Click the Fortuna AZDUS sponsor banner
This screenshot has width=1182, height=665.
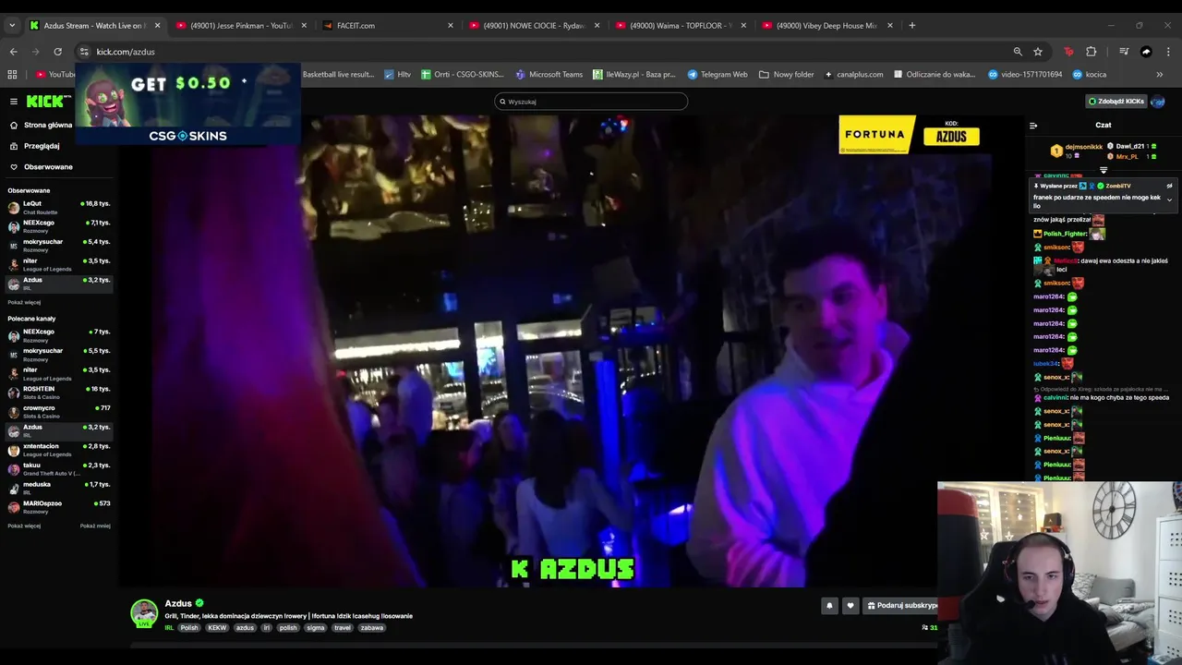[x=910, y=135]
